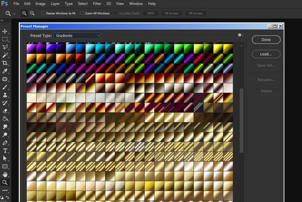Open the Select menu

83,4
